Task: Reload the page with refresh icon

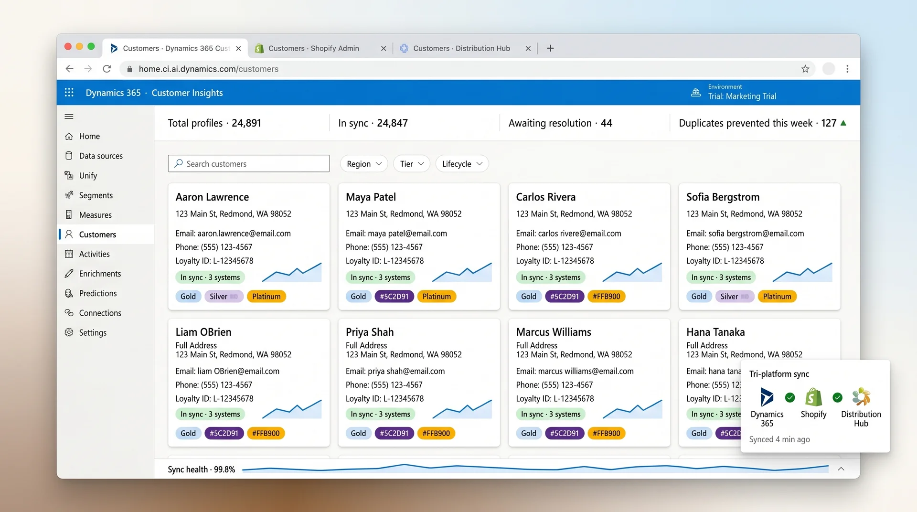Action: 107,69
